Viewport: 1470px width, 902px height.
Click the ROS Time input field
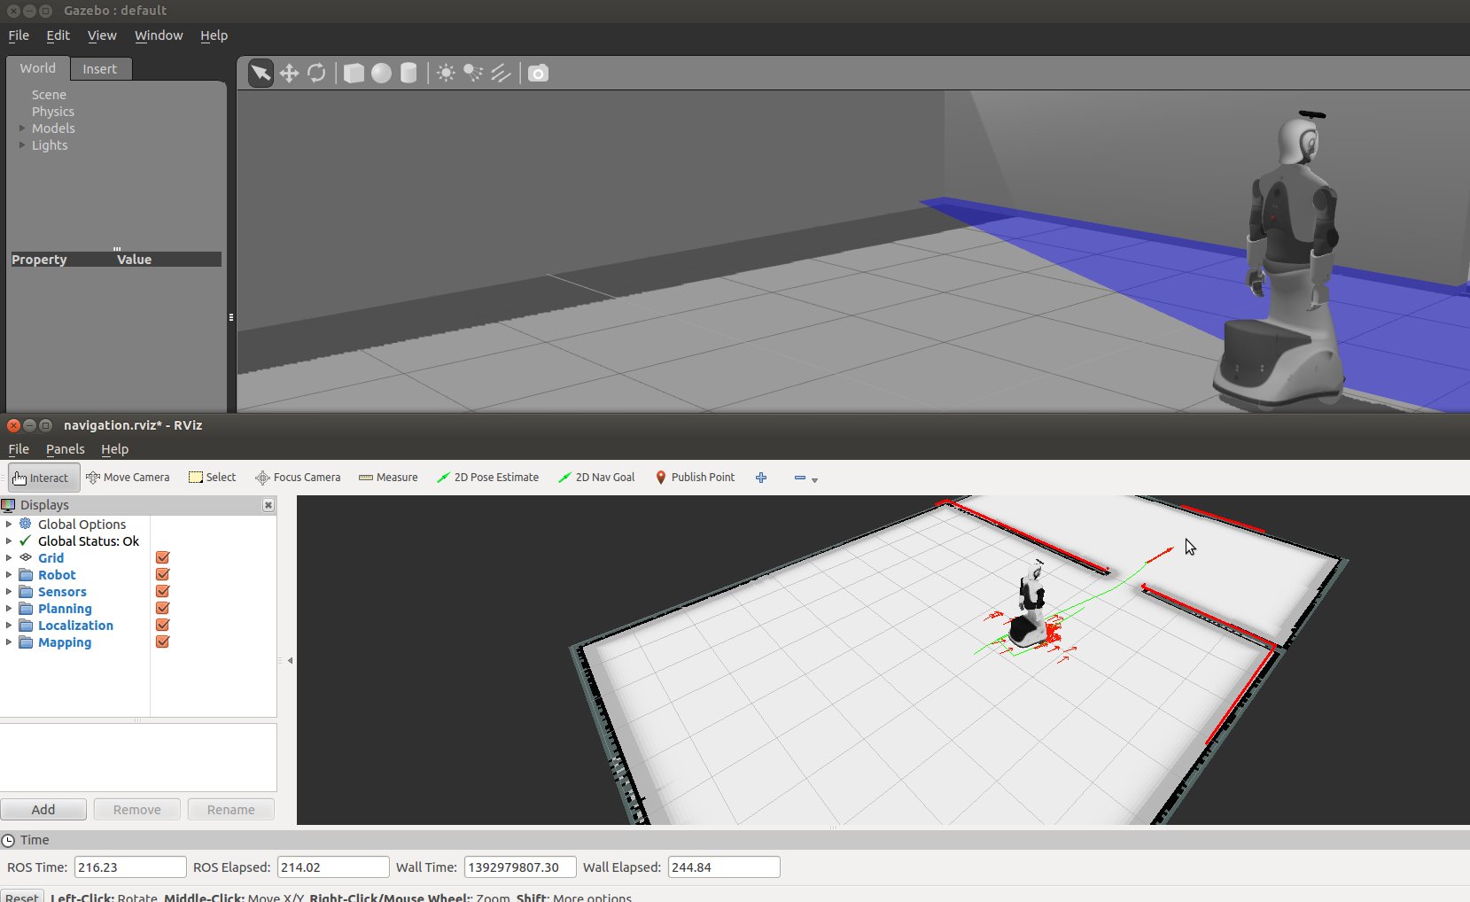130,867
